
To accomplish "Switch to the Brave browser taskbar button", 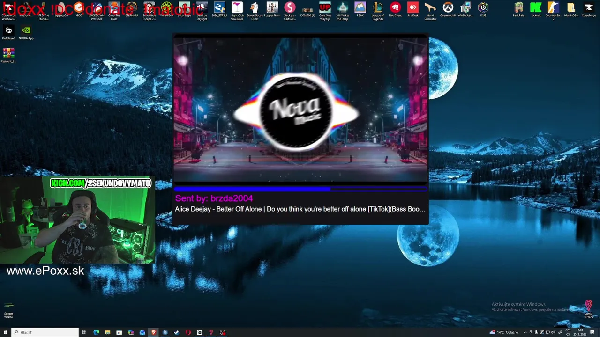I will [x=153, y=332].
